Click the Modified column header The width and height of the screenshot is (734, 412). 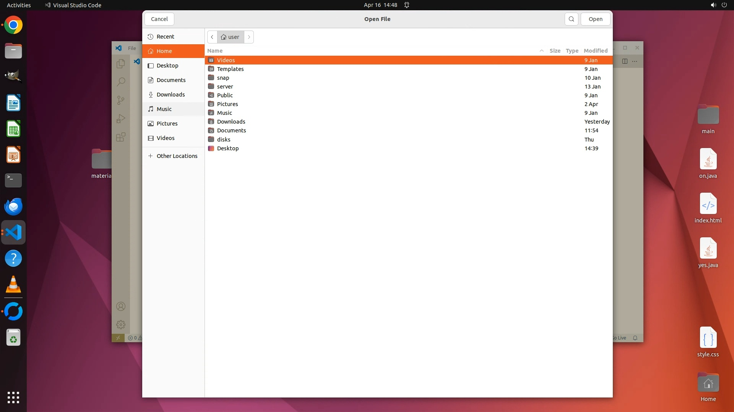(x=595, y=51)
